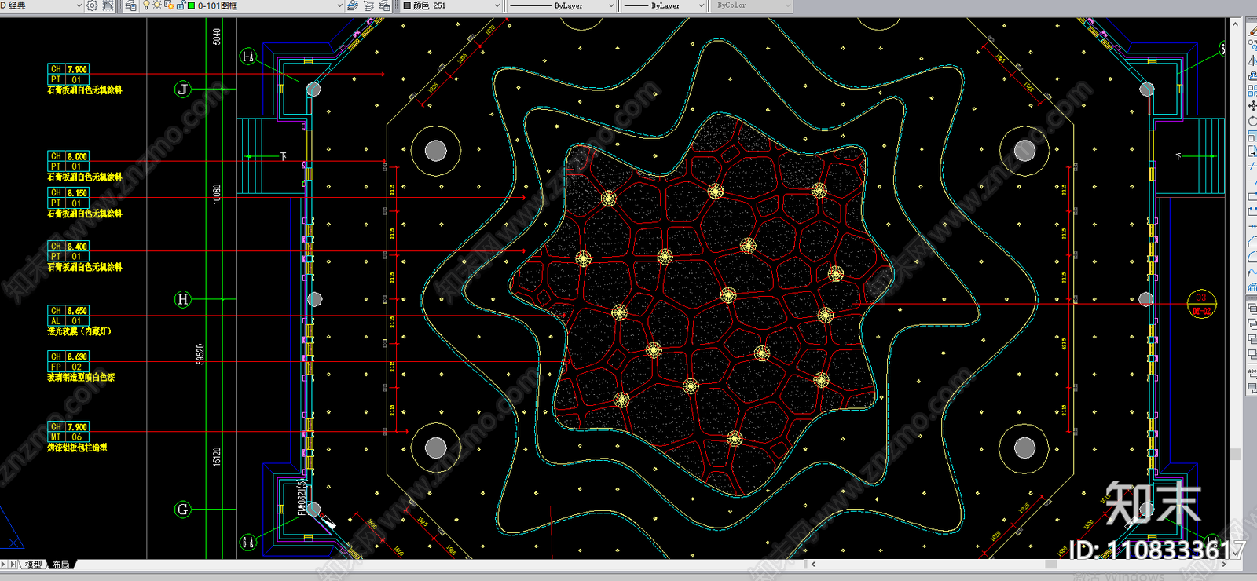Image resolution: width=1257 pixels, height=581 pixels.
Task: Select the red 08 section marker circle
Action: pyautogui.click(x=1201, y=304)
